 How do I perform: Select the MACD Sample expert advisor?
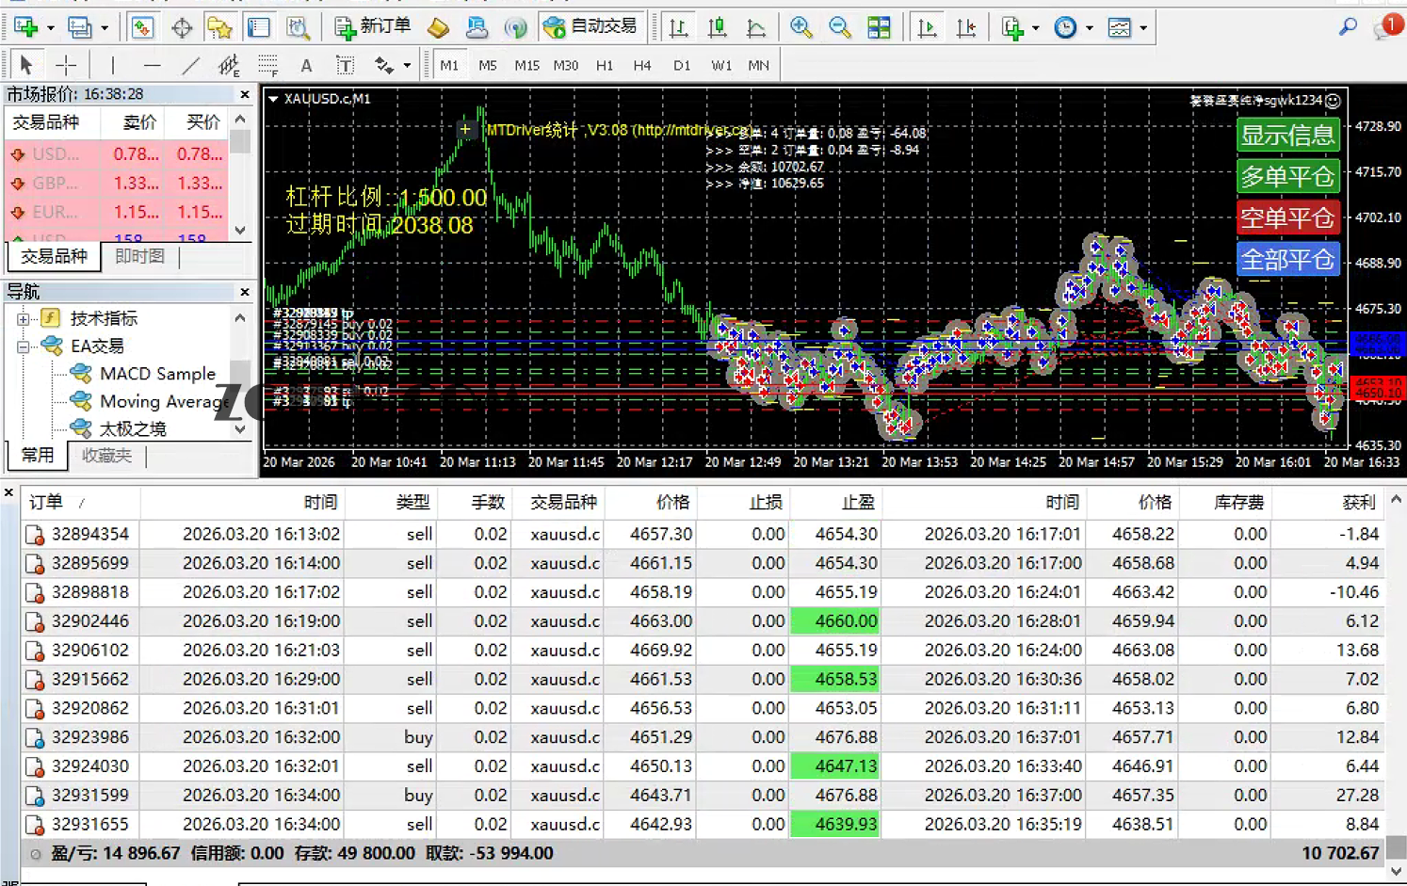point(157,374)
